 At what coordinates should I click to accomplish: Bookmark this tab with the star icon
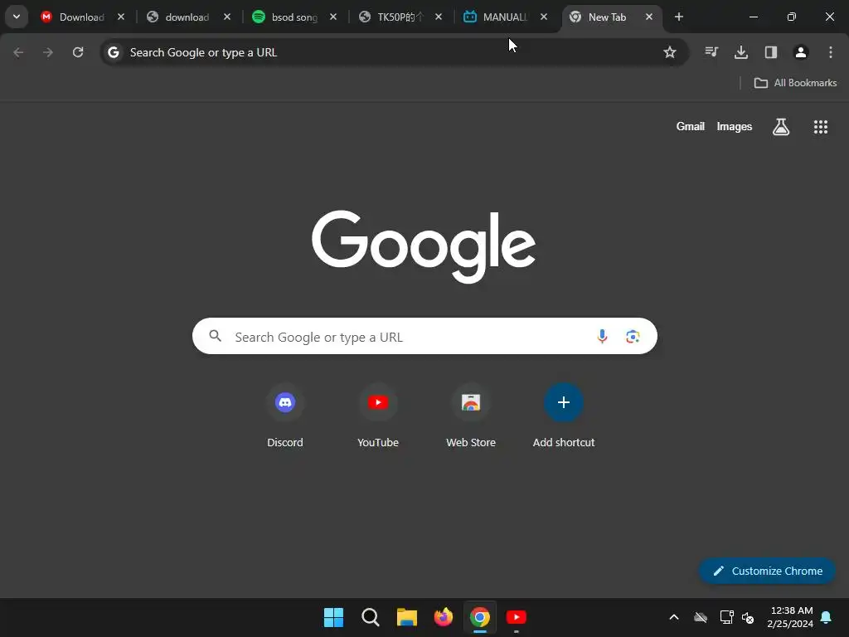670,52
